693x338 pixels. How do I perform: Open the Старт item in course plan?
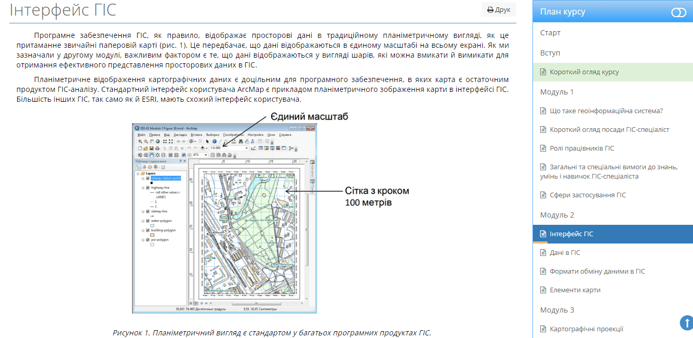550,33
